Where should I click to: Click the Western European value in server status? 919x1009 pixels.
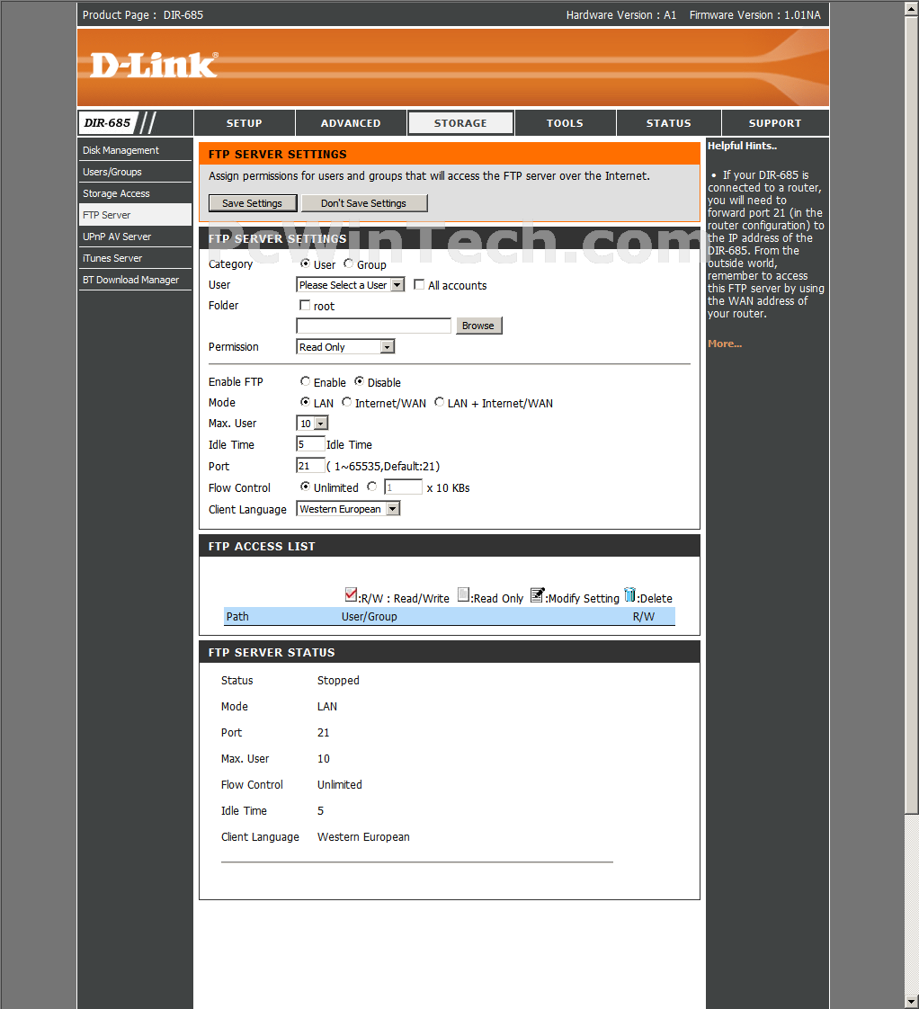363,836
